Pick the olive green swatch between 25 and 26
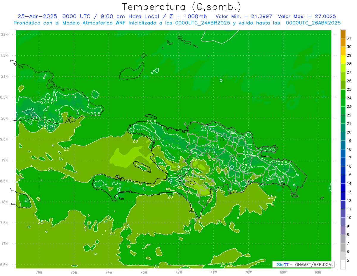This screenshot has width=357, height=276. [343, 85]
